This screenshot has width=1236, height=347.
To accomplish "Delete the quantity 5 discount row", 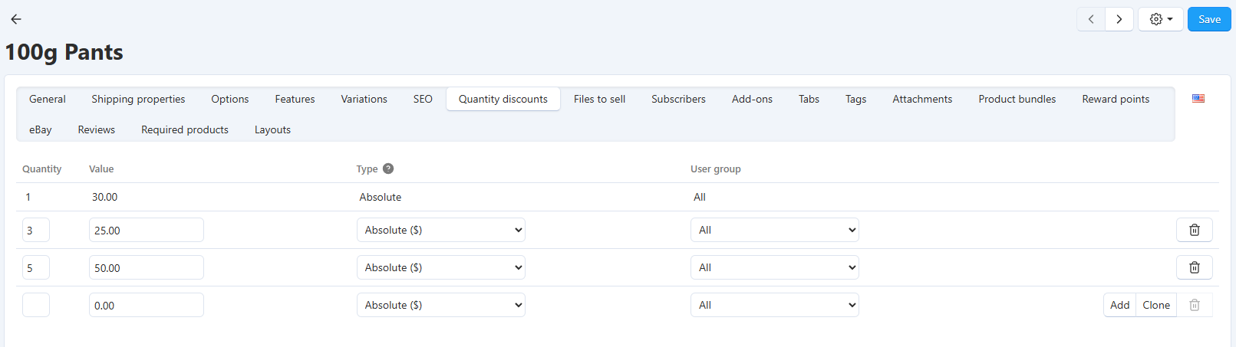I will 1195,267.
